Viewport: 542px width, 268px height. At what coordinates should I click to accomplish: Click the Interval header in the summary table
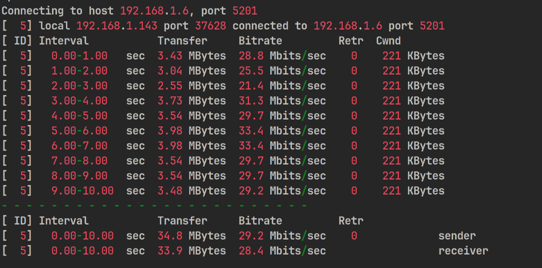64,220
